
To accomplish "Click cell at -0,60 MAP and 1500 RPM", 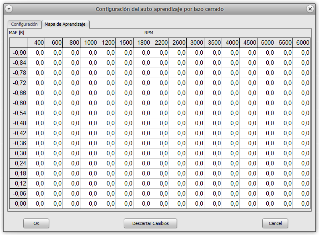I will coord(125,103).
